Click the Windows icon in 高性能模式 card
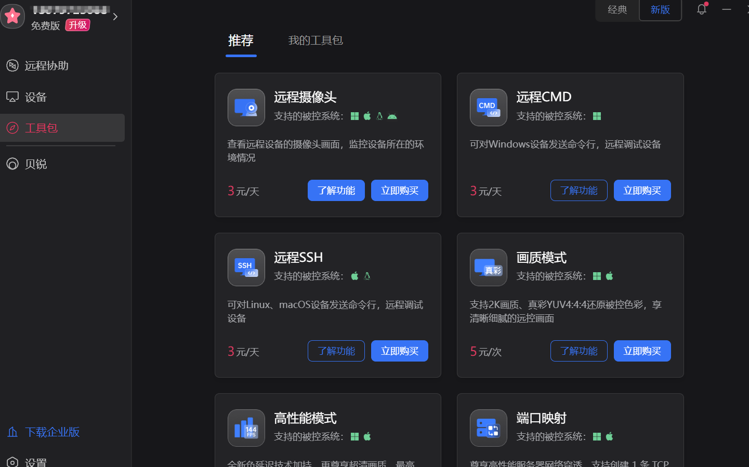 (x=354, y=437)
